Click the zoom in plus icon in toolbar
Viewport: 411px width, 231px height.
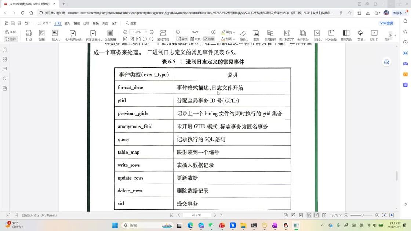click(152, 32)
